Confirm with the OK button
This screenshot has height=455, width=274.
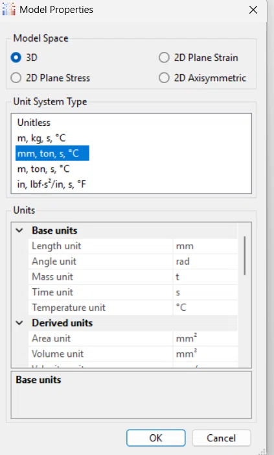[156, 437]
